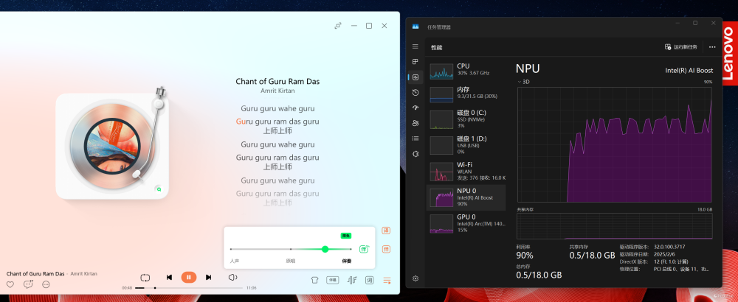Select 原唱 original mode label
The image size is (738, 302).
(291, 261)
